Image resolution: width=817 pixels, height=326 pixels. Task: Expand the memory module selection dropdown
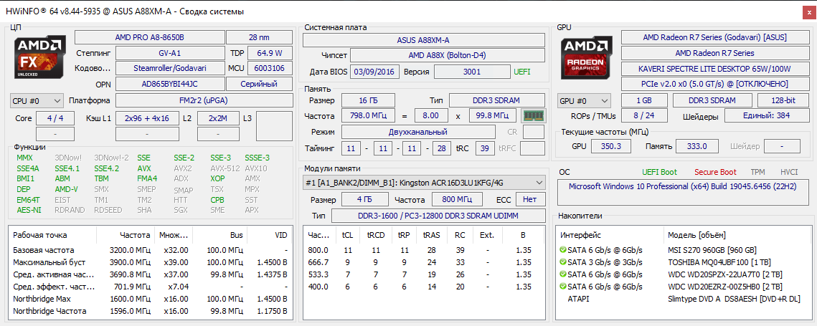click(x=424, y=183)
